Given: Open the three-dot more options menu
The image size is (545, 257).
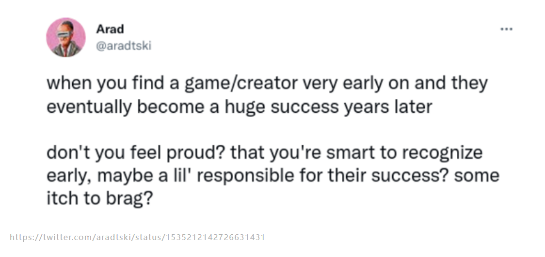Looking at the screenshot, I should coord(506,29).
